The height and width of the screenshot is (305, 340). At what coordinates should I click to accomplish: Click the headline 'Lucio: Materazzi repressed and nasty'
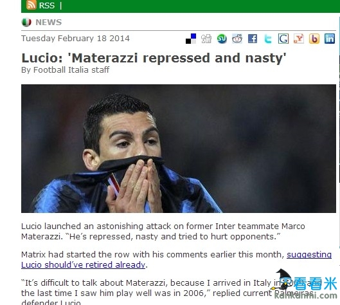[x=154, y=58]
